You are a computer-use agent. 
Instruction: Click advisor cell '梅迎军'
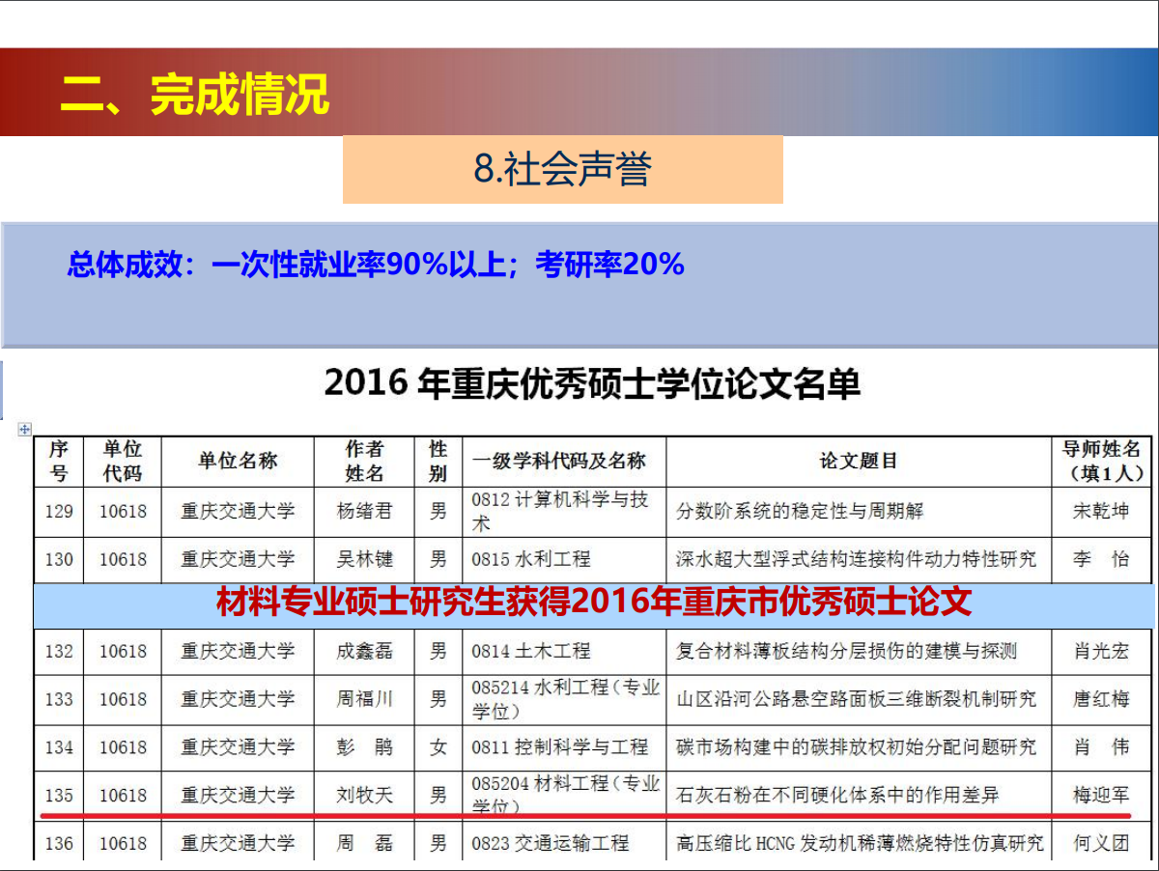point(1101,796)
